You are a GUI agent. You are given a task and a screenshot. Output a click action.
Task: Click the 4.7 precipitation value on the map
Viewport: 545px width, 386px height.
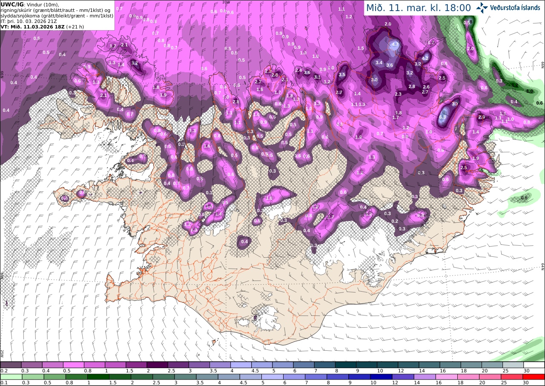point(395,44)
